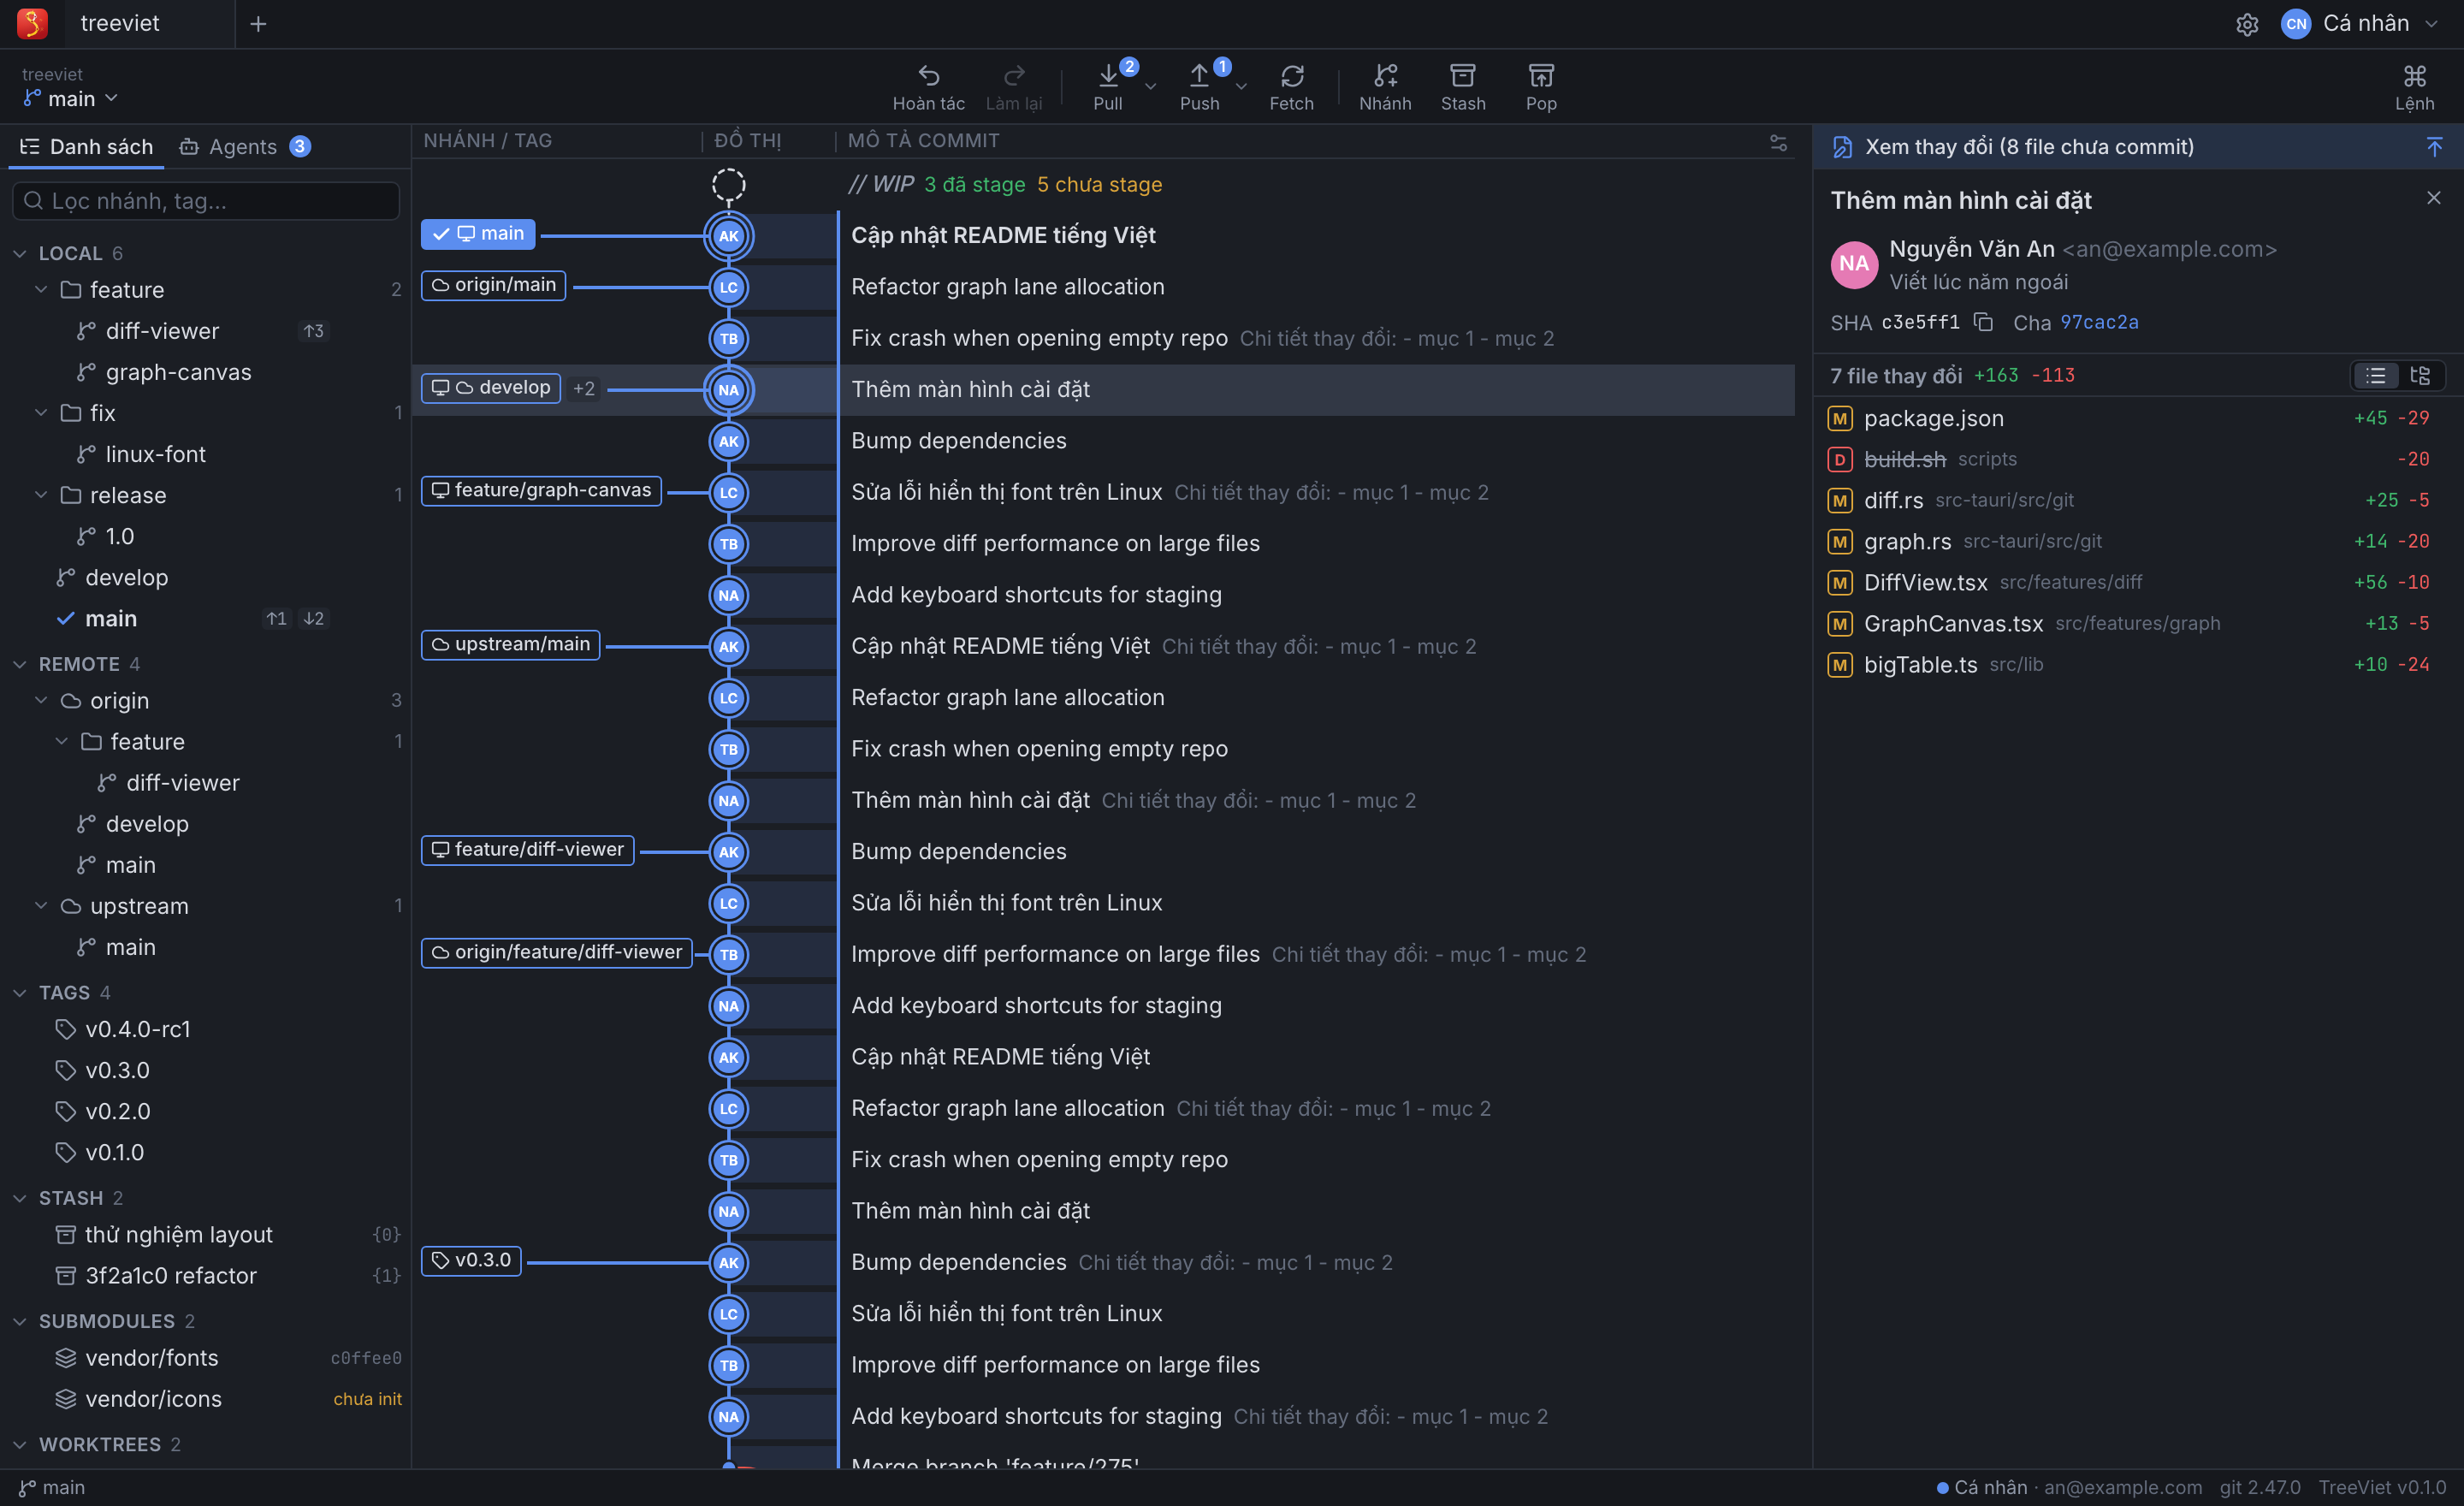
Task: Collapse the TAGS section
Action: (x=20, y=992)
